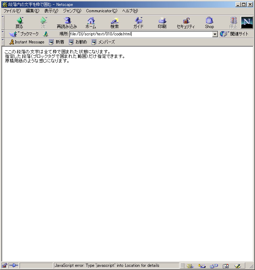Click the 停止 (Stop) icon
Screen dimensions: 255x270
[x=233, y=23]
